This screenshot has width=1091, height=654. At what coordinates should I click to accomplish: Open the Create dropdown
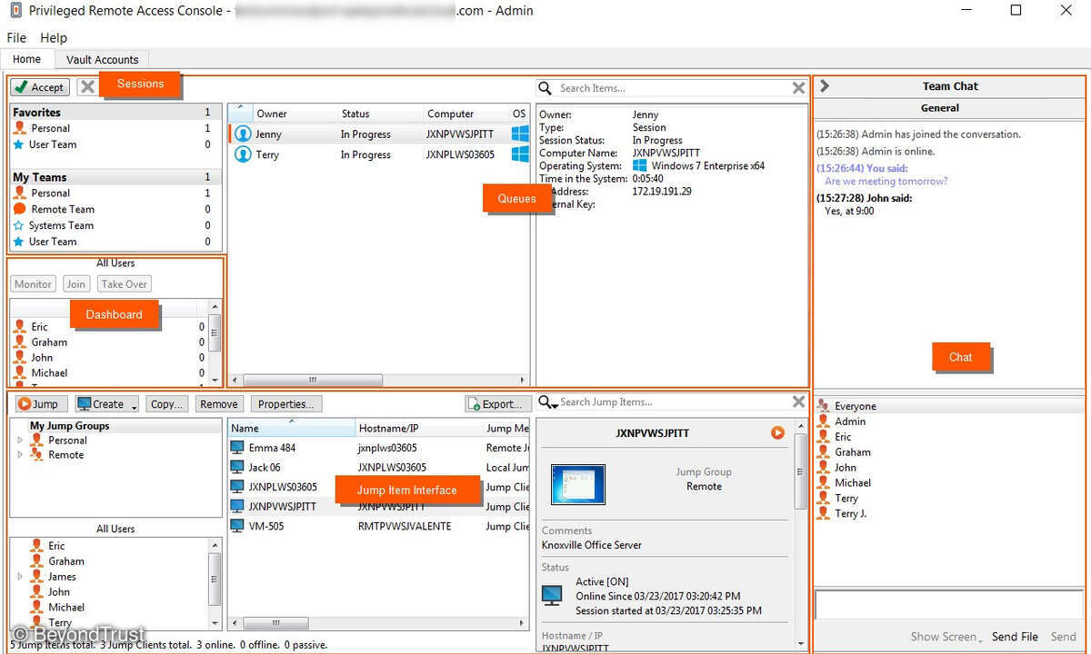107,404
